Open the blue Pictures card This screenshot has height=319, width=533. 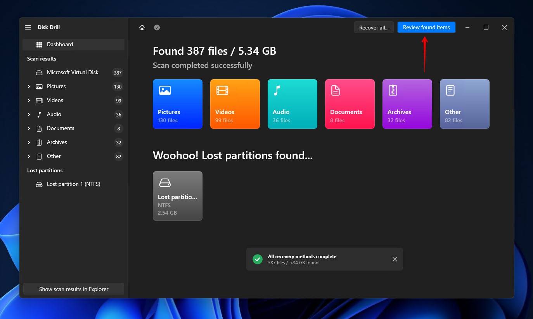coord(178,104)
